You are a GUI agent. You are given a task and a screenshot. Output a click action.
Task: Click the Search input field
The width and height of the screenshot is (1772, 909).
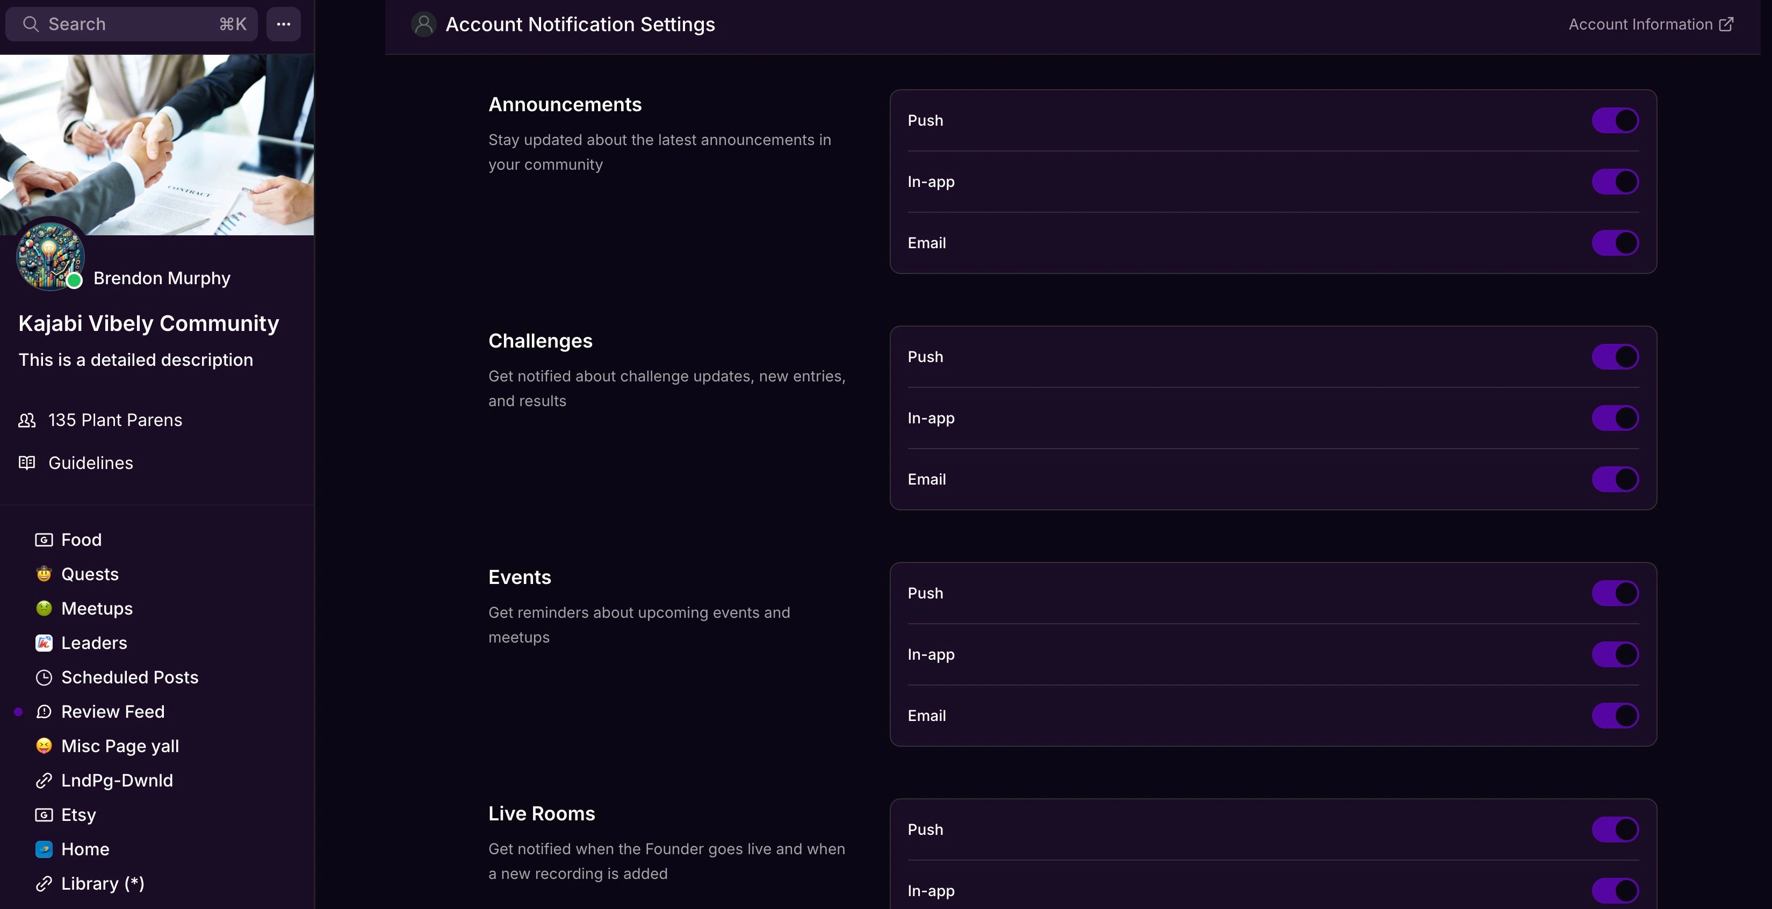131,24
